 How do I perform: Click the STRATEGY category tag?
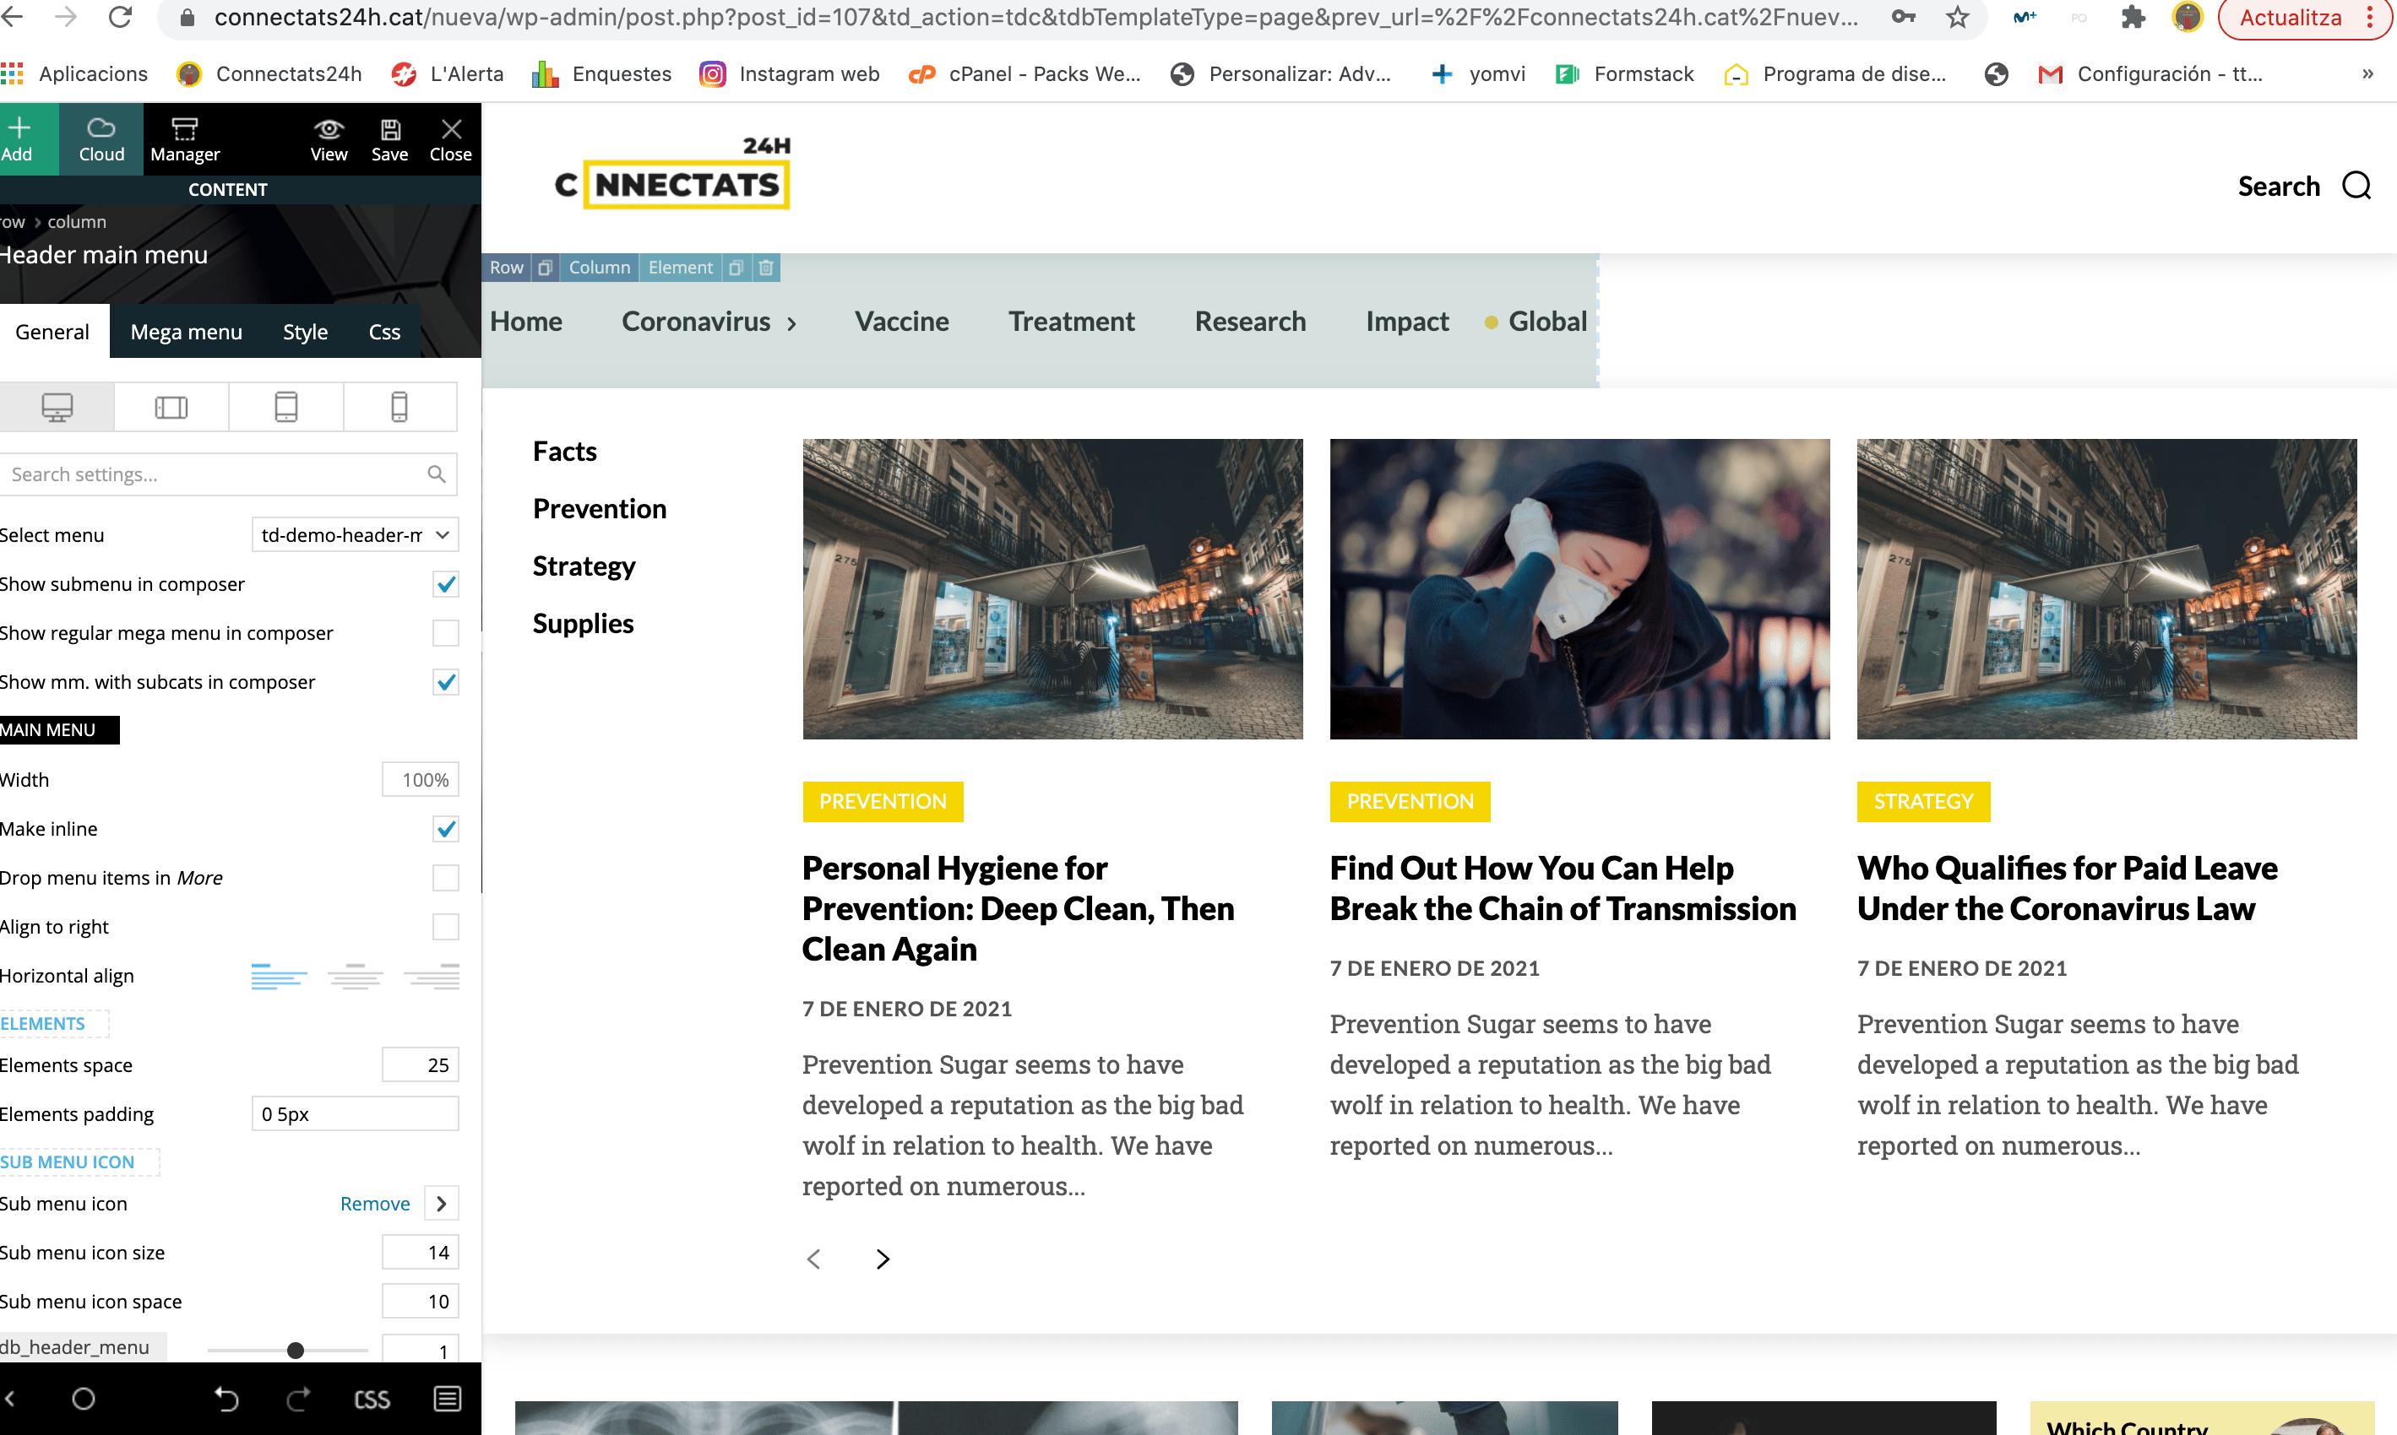(x=1923, y=802)
